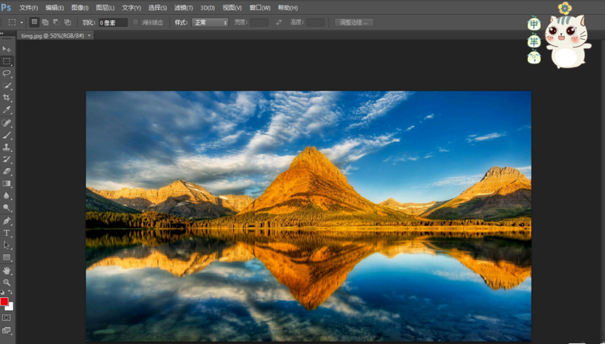Choose the Eraser tool
The width and height of the screenshot is (605, 344).
7,171
